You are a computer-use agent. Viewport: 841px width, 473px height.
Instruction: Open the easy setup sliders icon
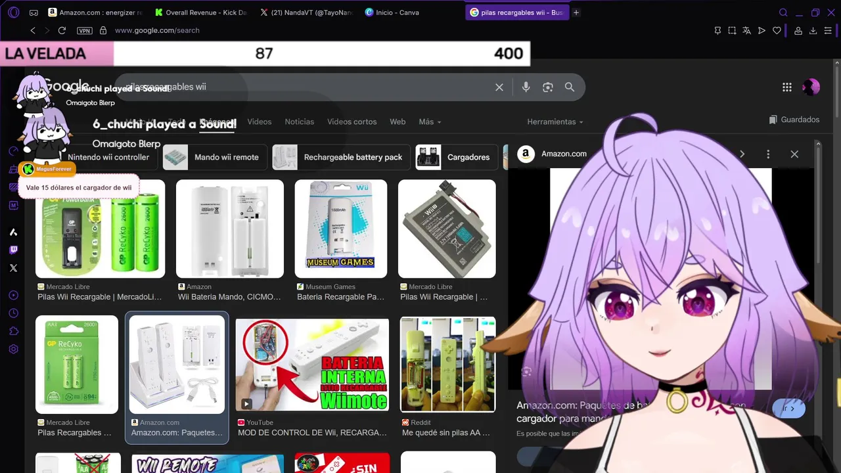click(829, 30)
